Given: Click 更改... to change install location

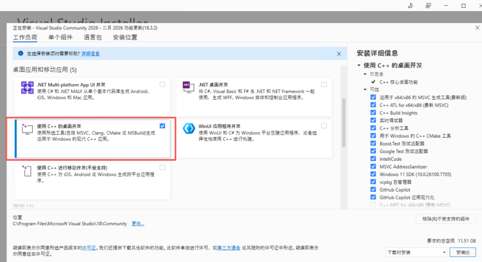Looking at the screenshot, I should 138,224.
